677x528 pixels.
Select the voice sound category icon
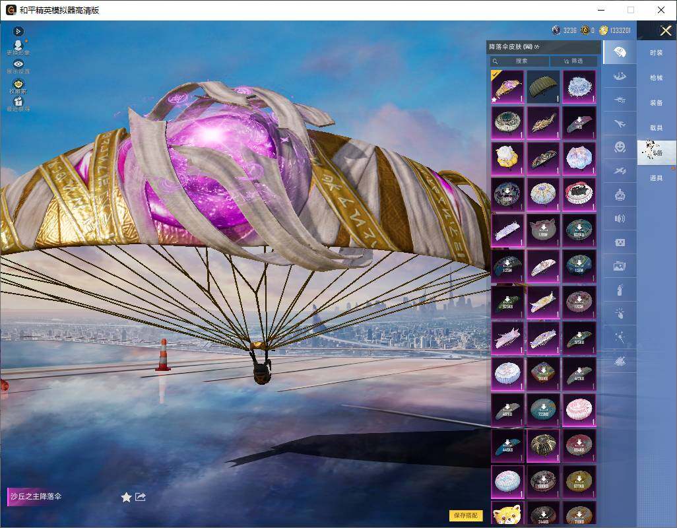pos(620,218)
